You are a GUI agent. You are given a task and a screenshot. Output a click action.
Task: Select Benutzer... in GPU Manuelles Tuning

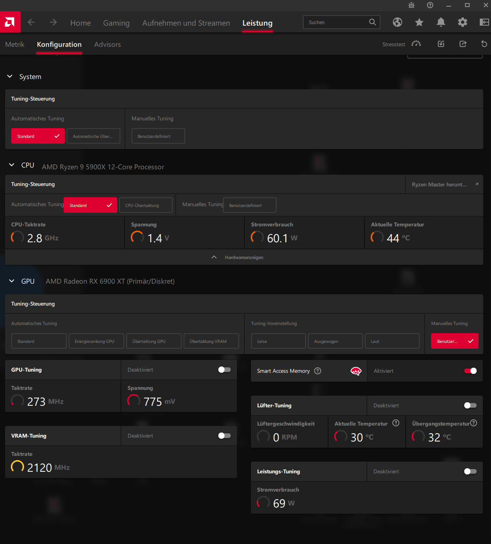pos(455,341)
